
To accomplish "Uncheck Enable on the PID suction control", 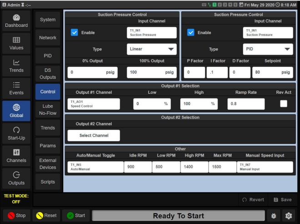I will [x=191, y=33].
